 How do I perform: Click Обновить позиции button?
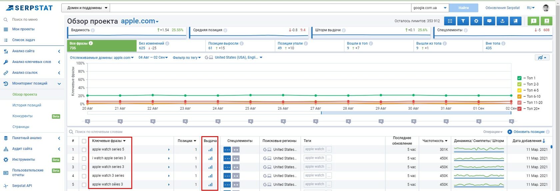(x=526, y=132)
